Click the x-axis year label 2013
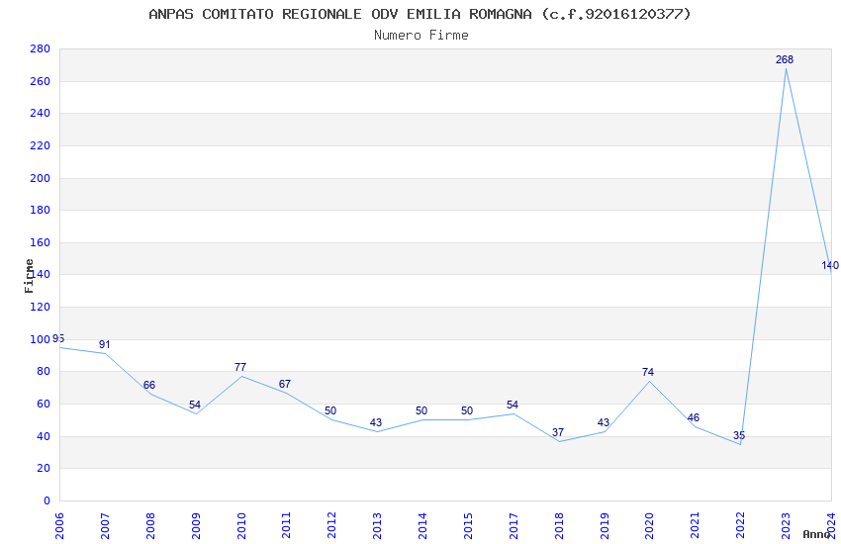This screenshot has height=544, width=841. point(377,525)
